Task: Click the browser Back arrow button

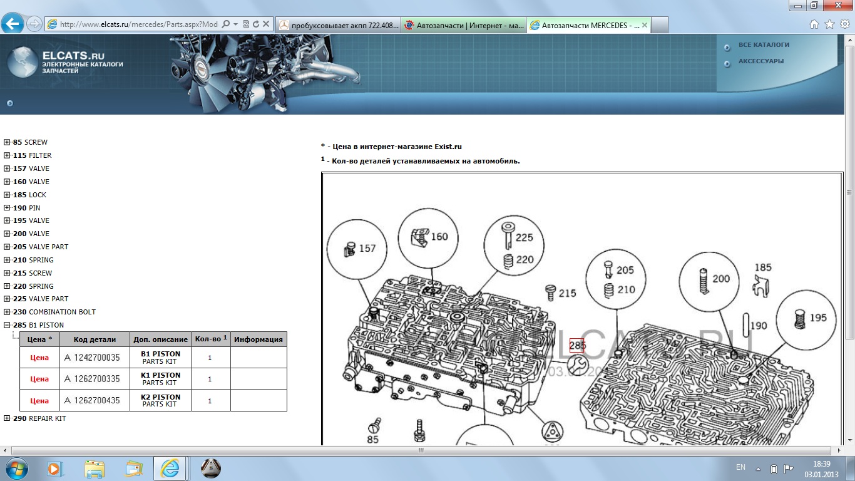Action: tap(13, 24)
